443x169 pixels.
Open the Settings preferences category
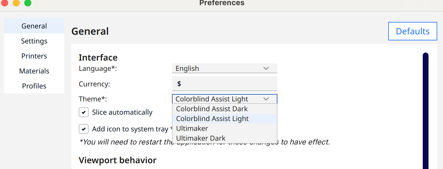coord(34,41)
